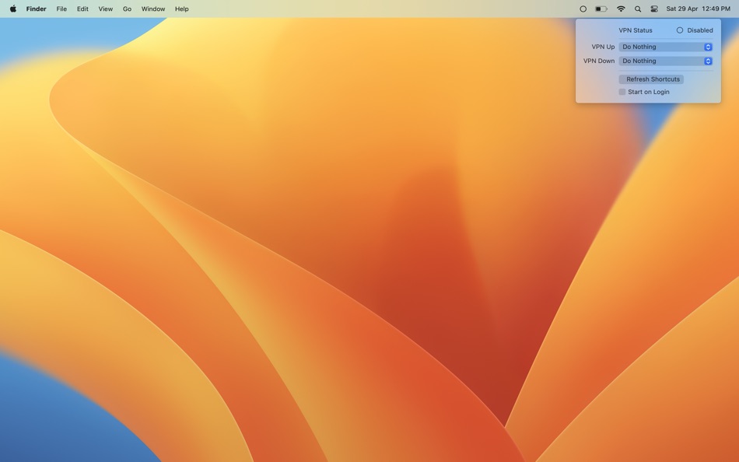This screenshot has height=462, width=739.
Task: Enable the Start on Login checkbox
Action: pos(622,92)
